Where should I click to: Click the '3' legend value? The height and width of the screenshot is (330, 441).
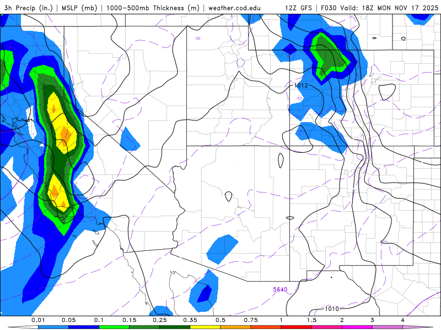pyautogui.click(x=373, y=320)
